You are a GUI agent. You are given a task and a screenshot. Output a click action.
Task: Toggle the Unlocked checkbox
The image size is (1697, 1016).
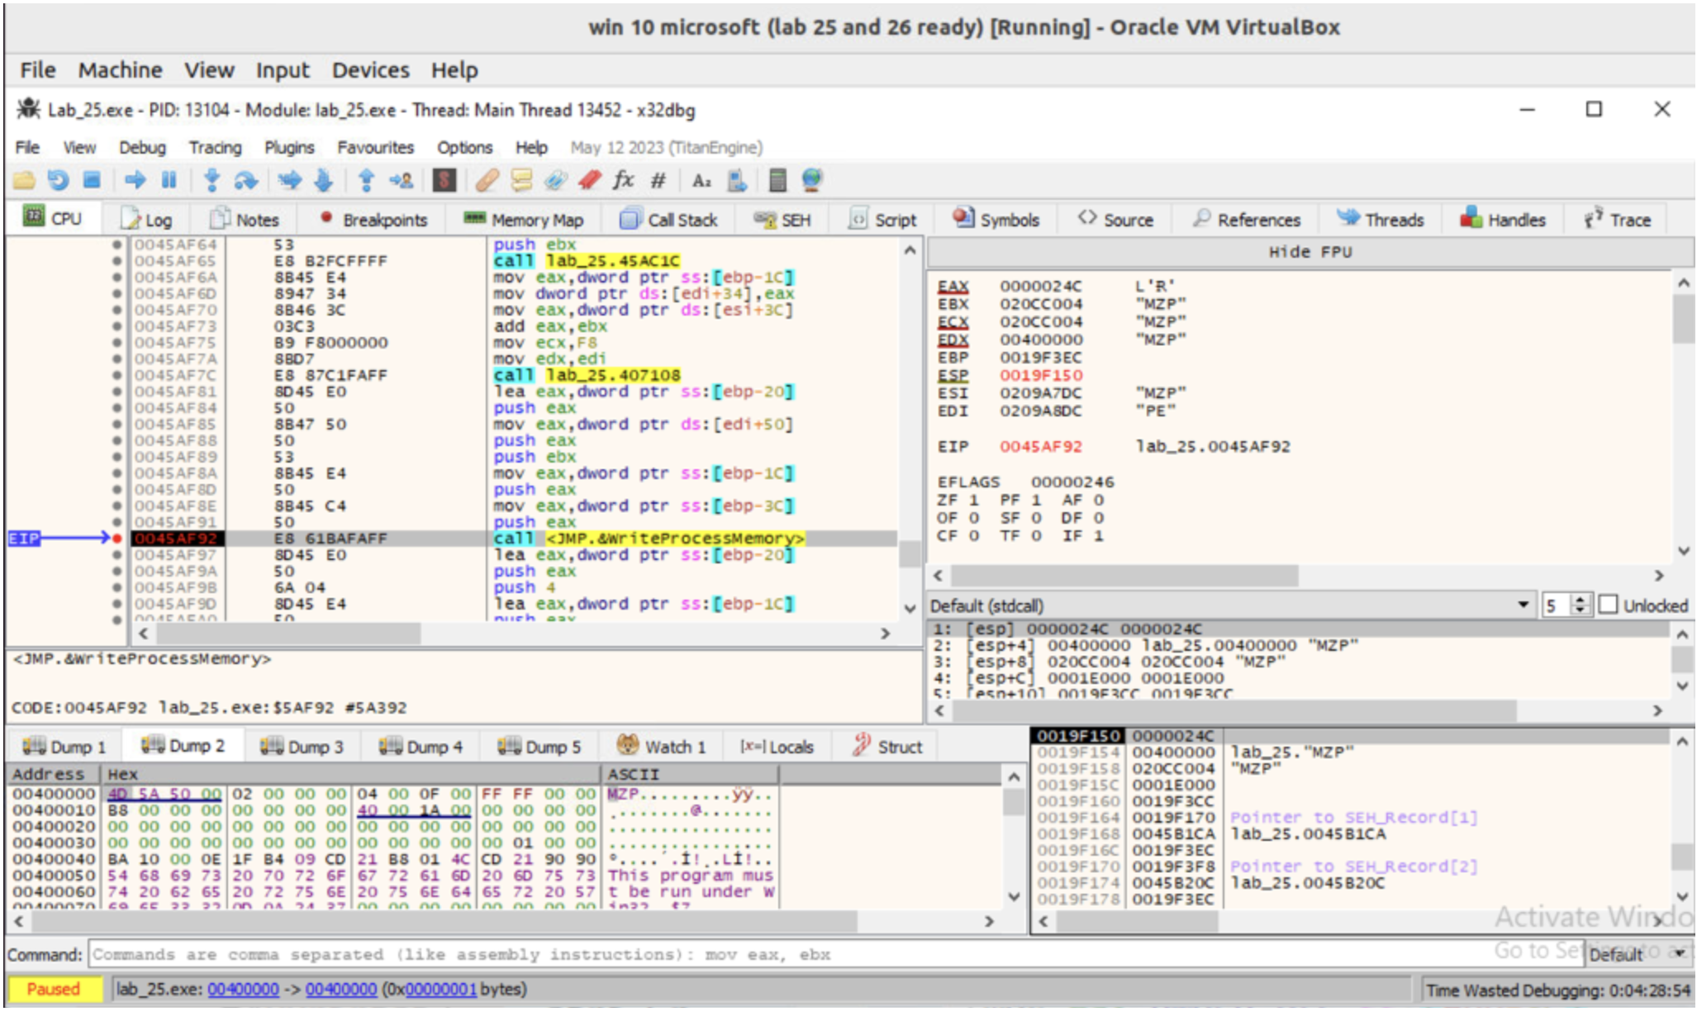(x=1608, y=605)
